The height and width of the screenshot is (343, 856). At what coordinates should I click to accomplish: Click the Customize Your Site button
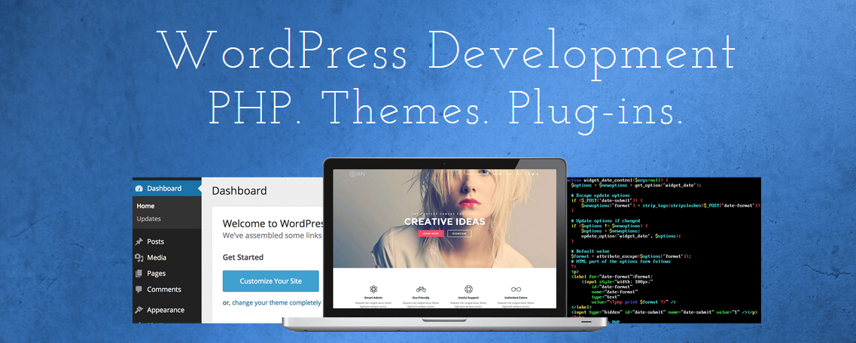pos(271,281)
